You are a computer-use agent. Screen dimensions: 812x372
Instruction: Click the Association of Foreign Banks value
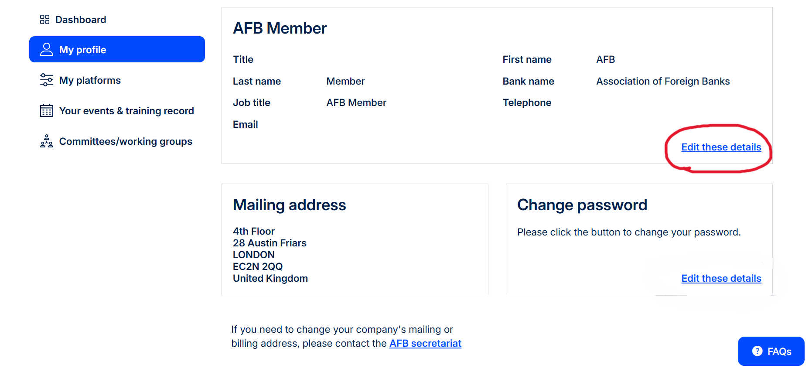(663, 81)
